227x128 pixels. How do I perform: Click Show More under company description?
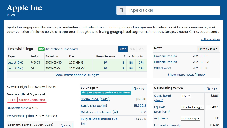point(211,39)
